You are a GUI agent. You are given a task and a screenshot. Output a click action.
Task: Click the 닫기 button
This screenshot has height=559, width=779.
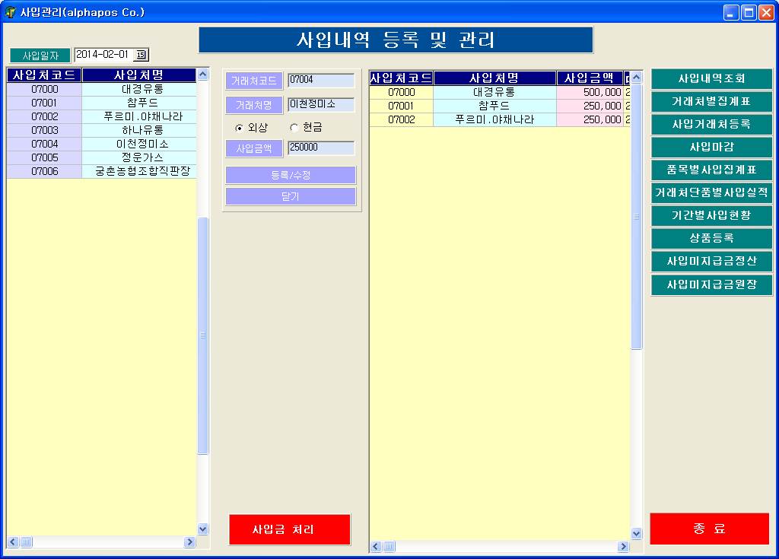click(291, 196)
